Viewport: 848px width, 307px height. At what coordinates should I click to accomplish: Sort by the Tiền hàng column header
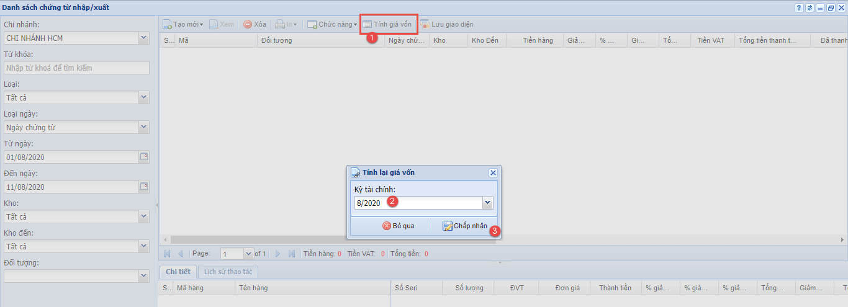(x=535, y=40)
